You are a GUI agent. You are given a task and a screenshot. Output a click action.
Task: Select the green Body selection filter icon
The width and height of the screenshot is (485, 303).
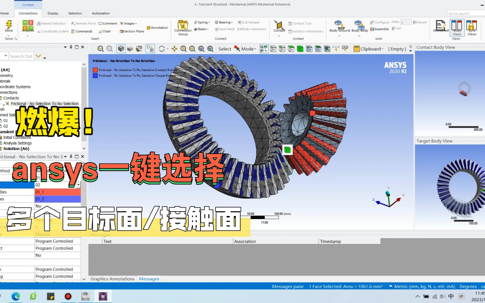(x=300, y=49)
